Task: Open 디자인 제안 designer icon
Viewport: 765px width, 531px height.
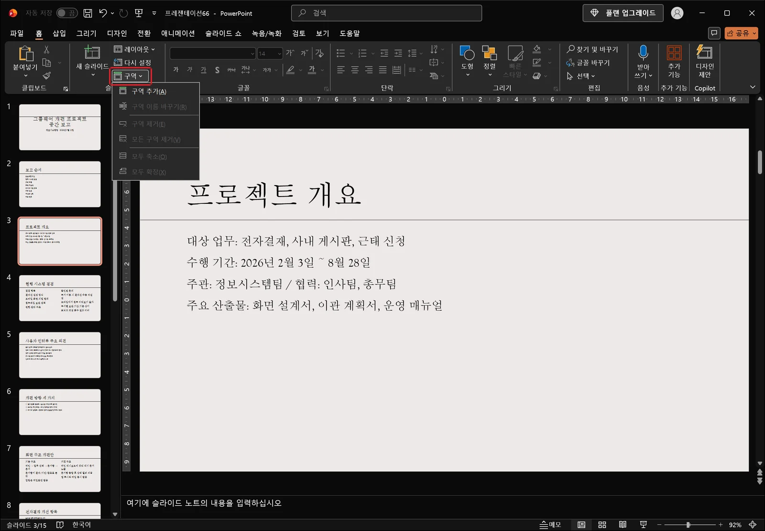Action: coord(704,52)
